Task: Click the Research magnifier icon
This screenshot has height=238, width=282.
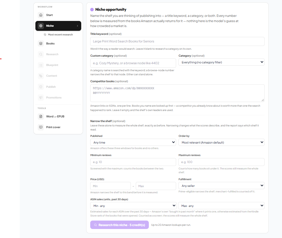Action: (x=41, y=54)
